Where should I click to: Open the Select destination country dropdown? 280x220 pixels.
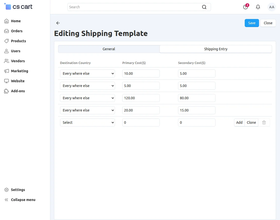87,122
